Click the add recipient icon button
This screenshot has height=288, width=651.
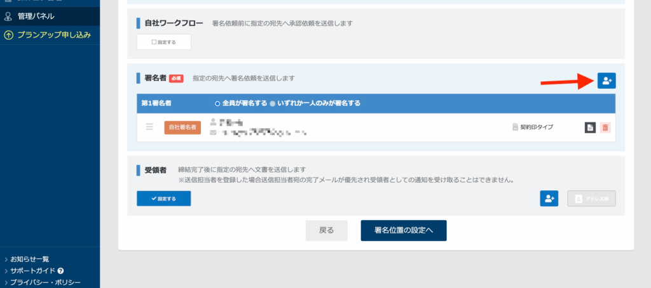point(549,199)
